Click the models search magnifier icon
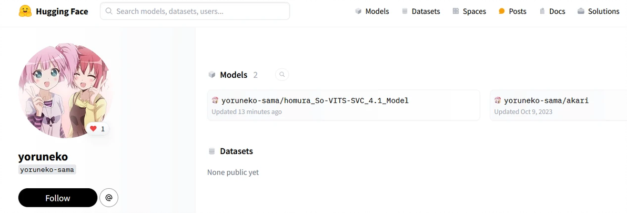 [x=282, y=75]
